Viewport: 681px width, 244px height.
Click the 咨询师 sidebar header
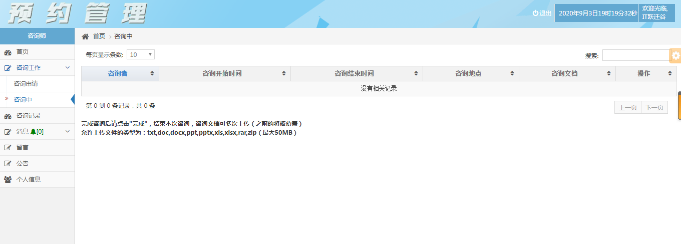37,36
